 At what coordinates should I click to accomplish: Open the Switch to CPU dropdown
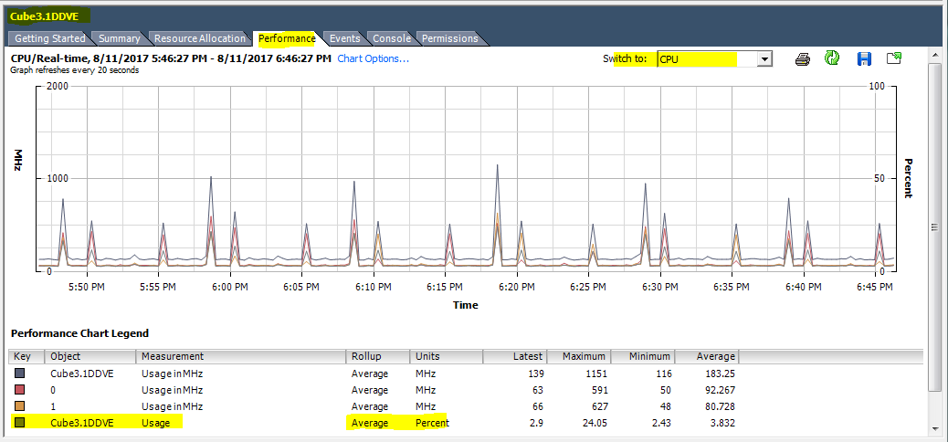(765, 59)
